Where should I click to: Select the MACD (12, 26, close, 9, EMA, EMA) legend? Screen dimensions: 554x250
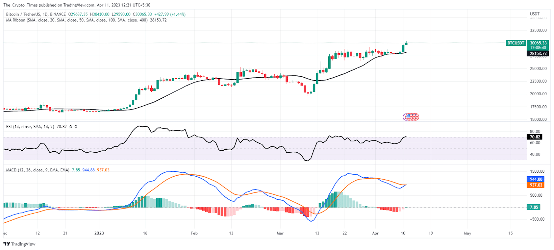pos(38,170)
